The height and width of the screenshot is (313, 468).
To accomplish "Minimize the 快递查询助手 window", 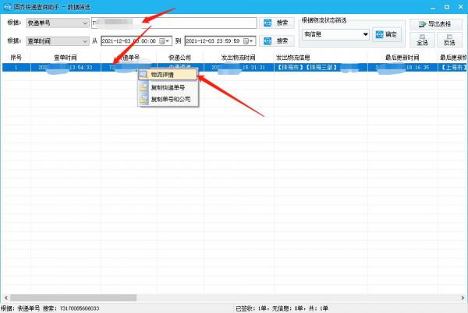I will point(433,7).
